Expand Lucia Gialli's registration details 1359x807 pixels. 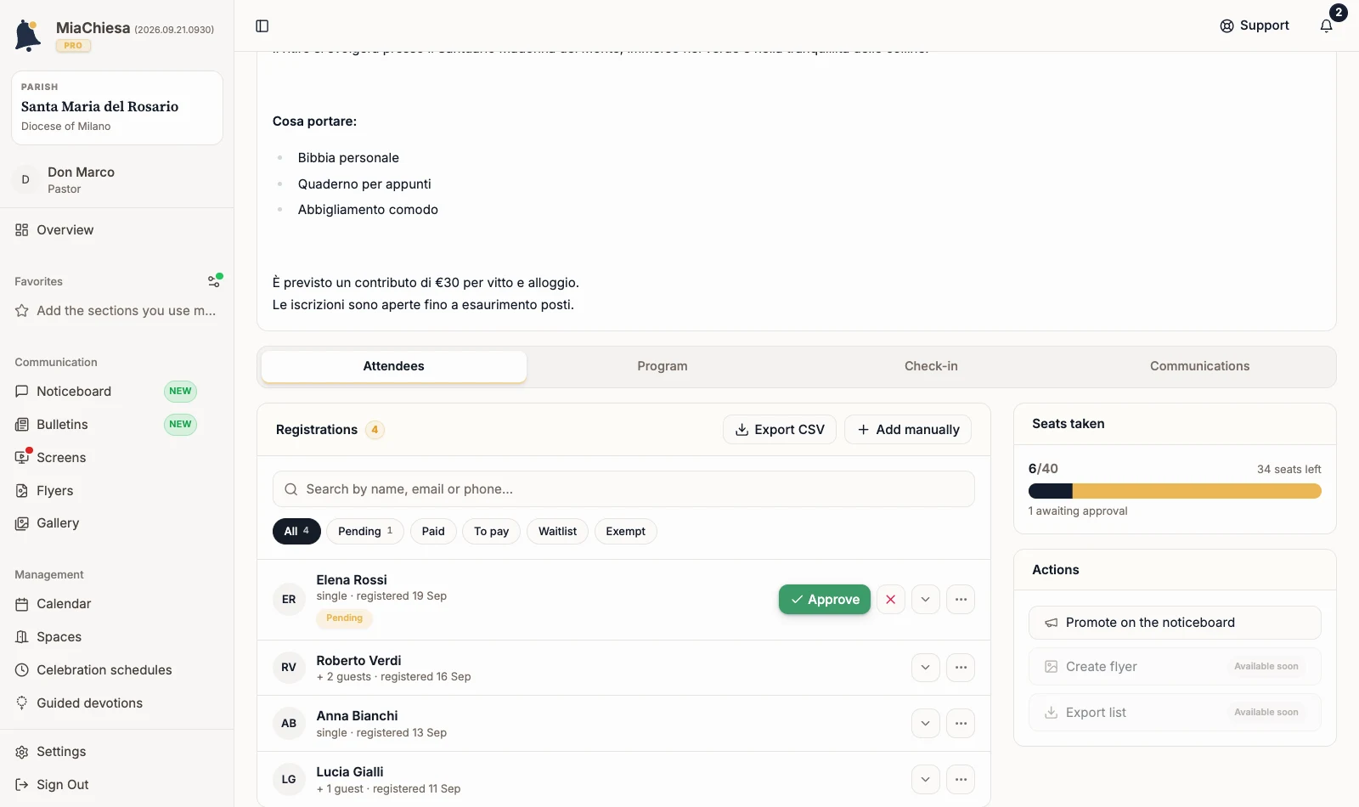point(925,780)
